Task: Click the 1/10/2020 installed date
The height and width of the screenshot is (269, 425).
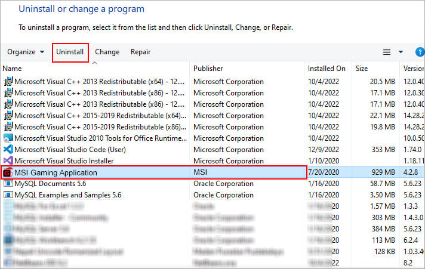Action: click(324, 161)
